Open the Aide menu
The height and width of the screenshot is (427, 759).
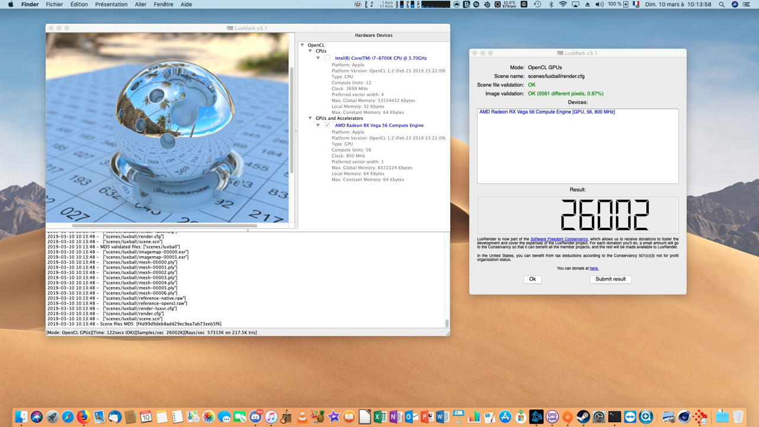click(186, 4)
